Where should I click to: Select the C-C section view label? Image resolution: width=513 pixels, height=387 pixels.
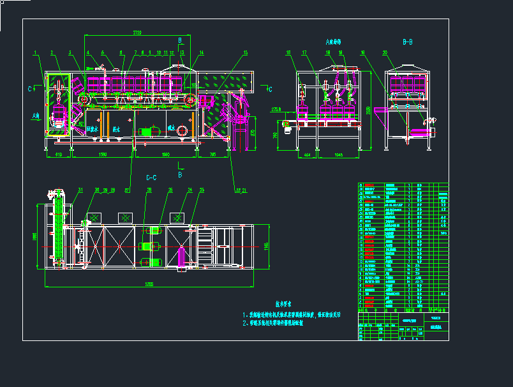152,177
